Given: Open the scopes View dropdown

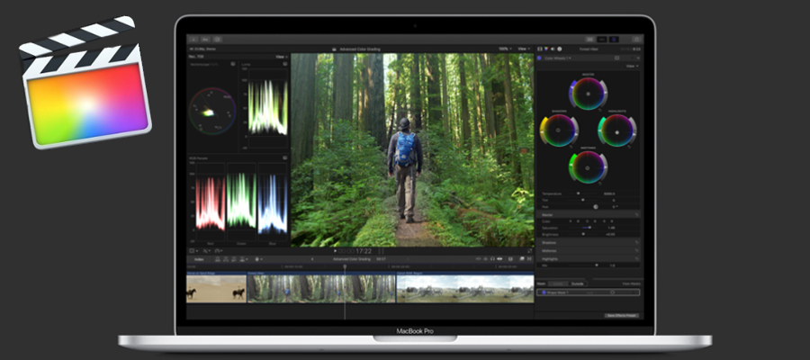Looking at the screenshot, I should tap(280, 57).
